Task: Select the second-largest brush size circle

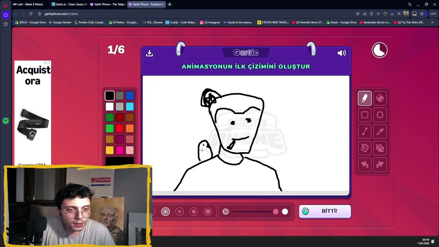Action: 194,212
